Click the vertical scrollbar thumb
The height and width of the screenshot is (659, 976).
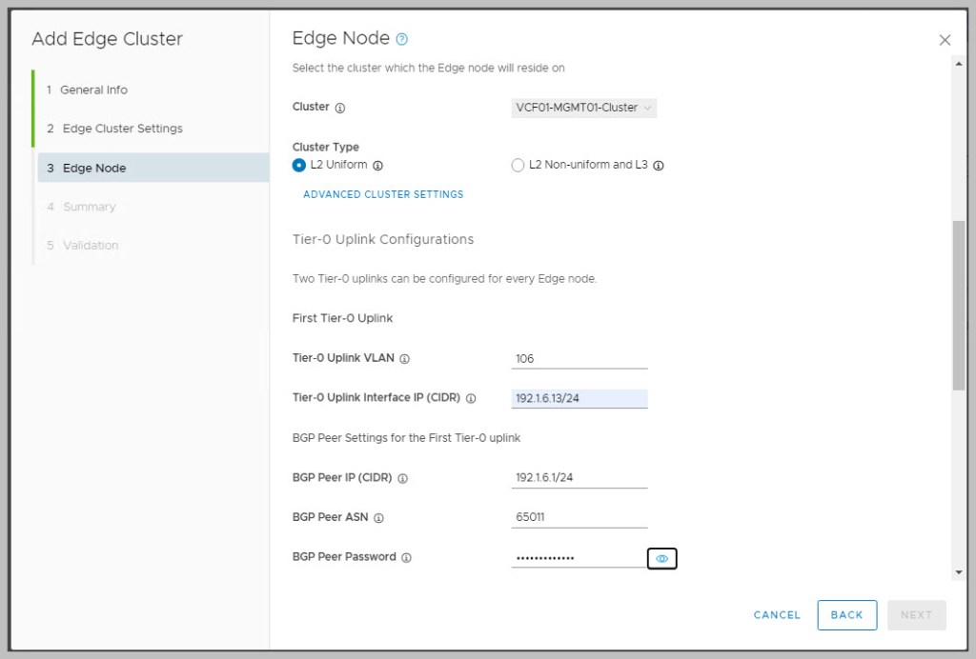(x=958, y=305)
